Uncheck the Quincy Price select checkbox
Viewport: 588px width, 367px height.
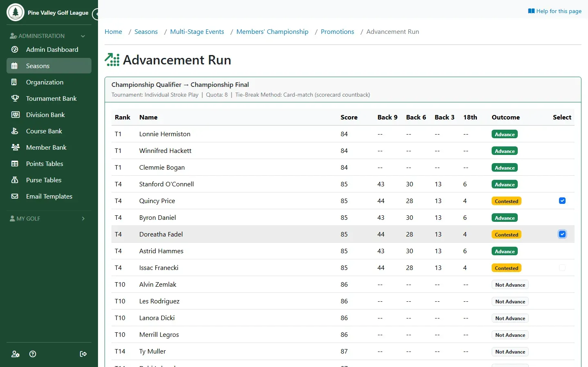coord(562,201)
